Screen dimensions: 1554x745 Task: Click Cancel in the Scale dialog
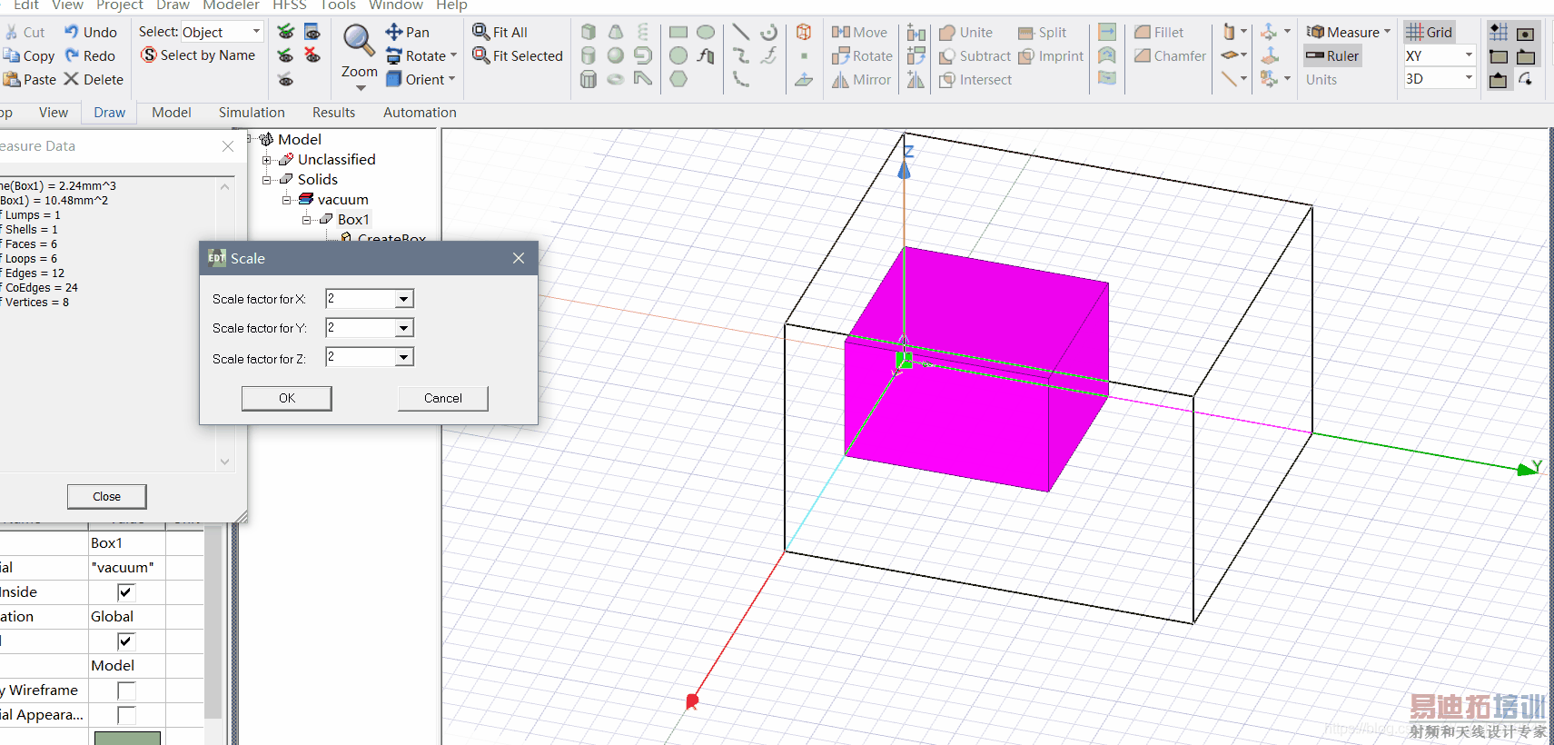coord(442,398)
